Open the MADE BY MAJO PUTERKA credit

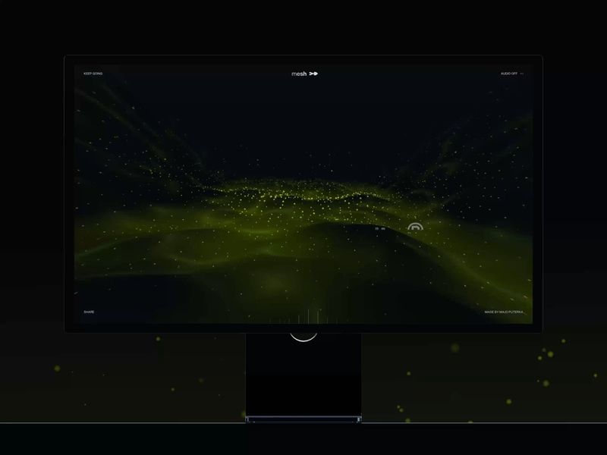tap(504, 312)
